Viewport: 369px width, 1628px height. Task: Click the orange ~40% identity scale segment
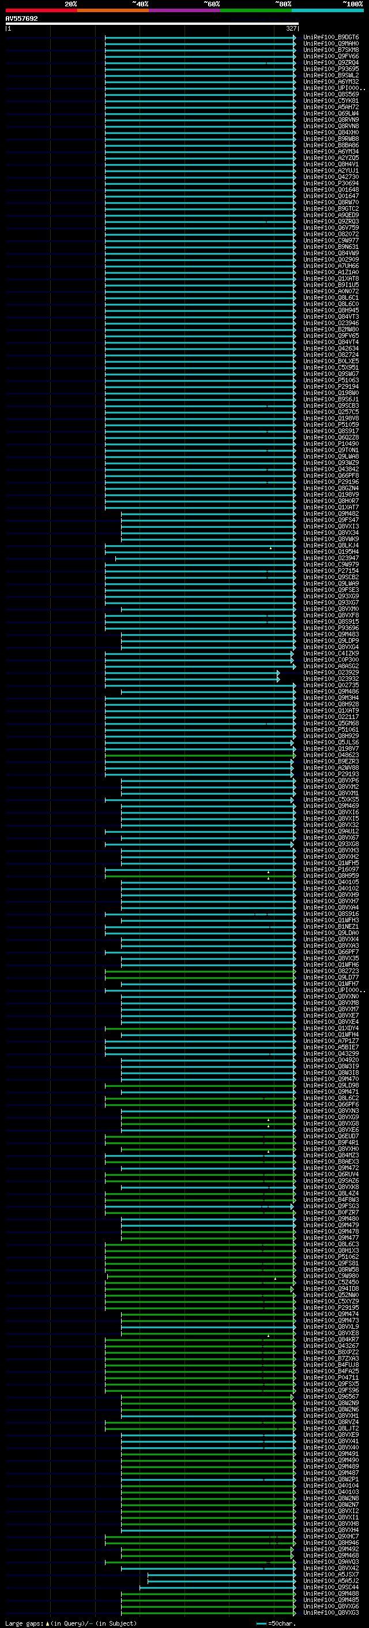click(x=113, y=10)
